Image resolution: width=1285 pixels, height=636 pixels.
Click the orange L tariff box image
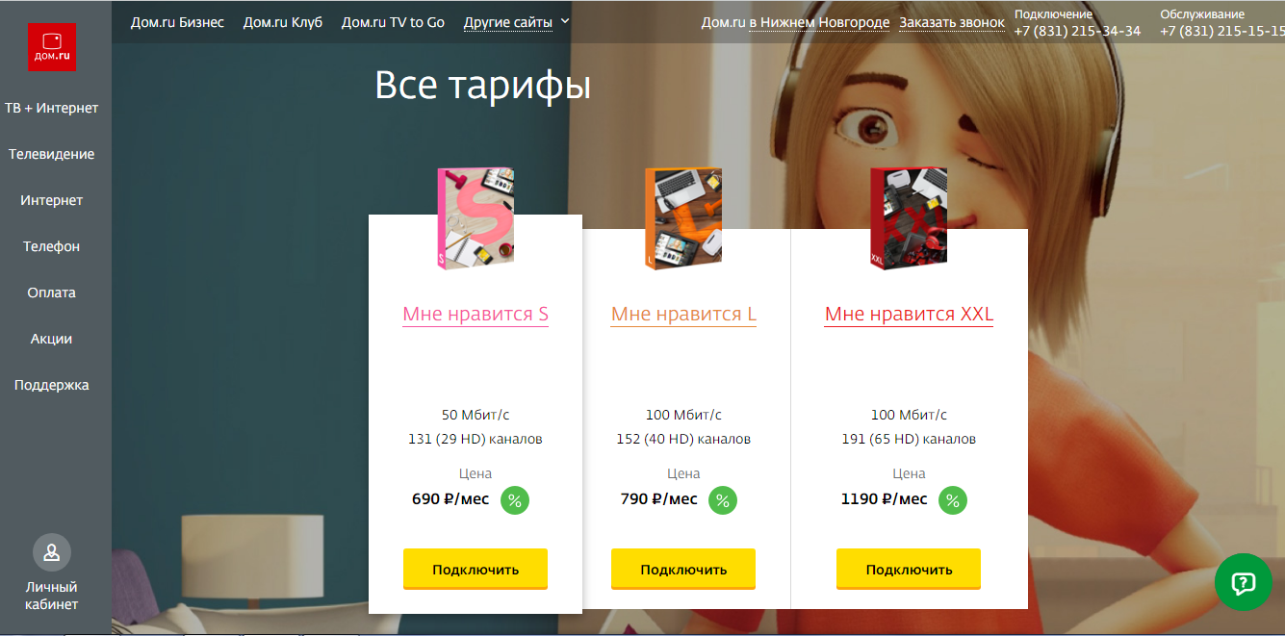pos(683,219)
